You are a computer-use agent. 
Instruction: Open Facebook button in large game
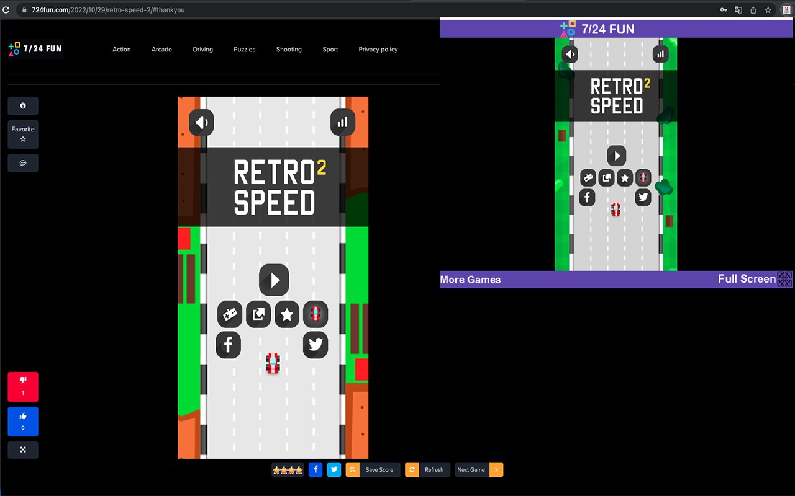pos(229,345)
